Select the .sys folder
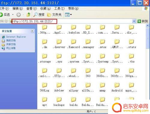Screen dimensions: 150x114 click(x=59, y=58)
